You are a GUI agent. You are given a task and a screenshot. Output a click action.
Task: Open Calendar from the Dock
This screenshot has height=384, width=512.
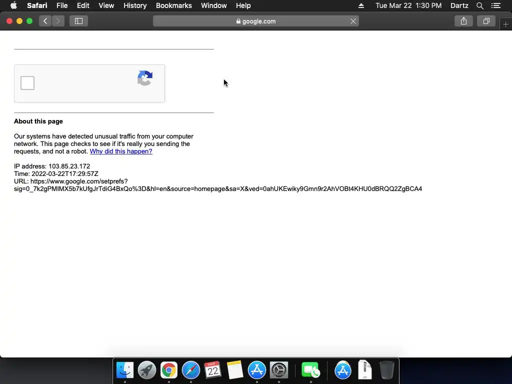212,370
